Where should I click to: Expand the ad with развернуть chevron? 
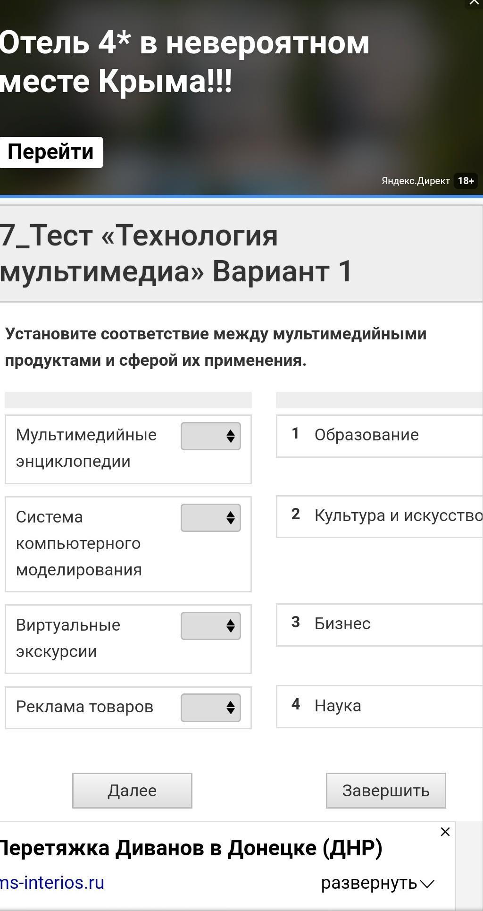[377, 883]
